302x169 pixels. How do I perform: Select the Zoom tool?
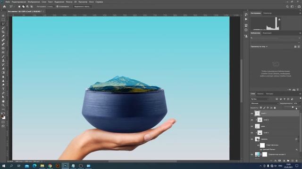pos(3,105)
